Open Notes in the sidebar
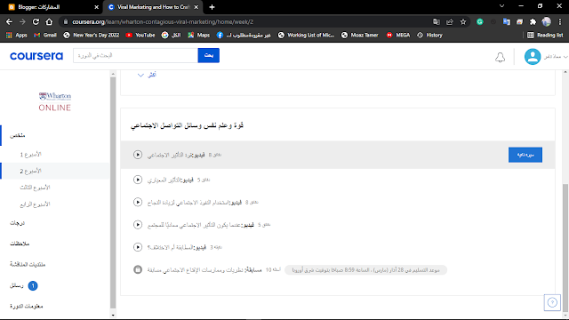This screenshot has height=320, width=569. [x=20, y=244]
